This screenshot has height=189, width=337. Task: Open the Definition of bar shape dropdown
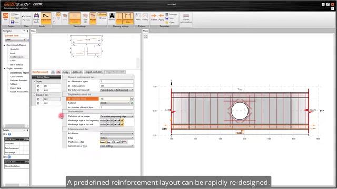pos(116,116)
